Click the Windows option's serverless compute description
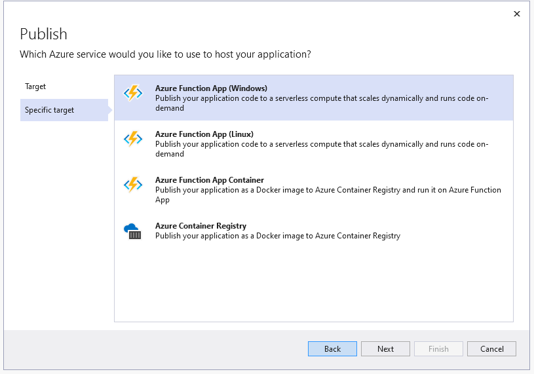 pyautogui.click(x=321, y=103)
